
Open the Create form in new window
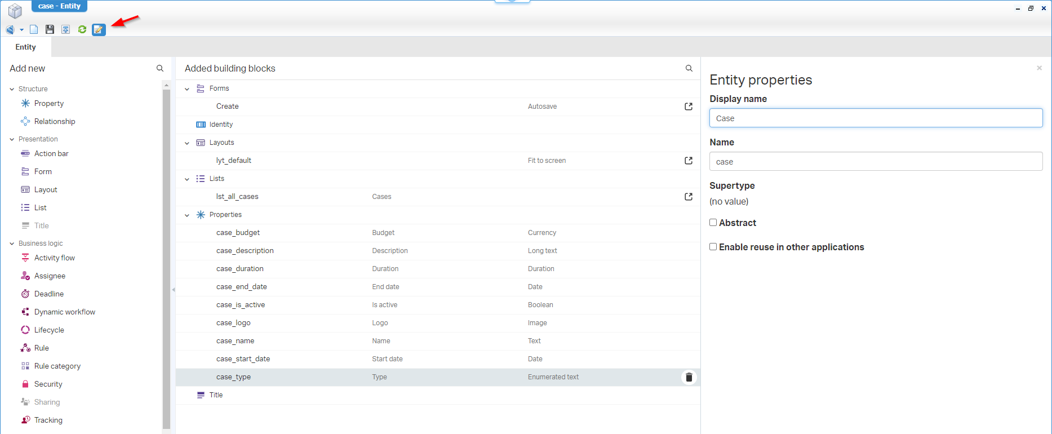click(689, 107)
